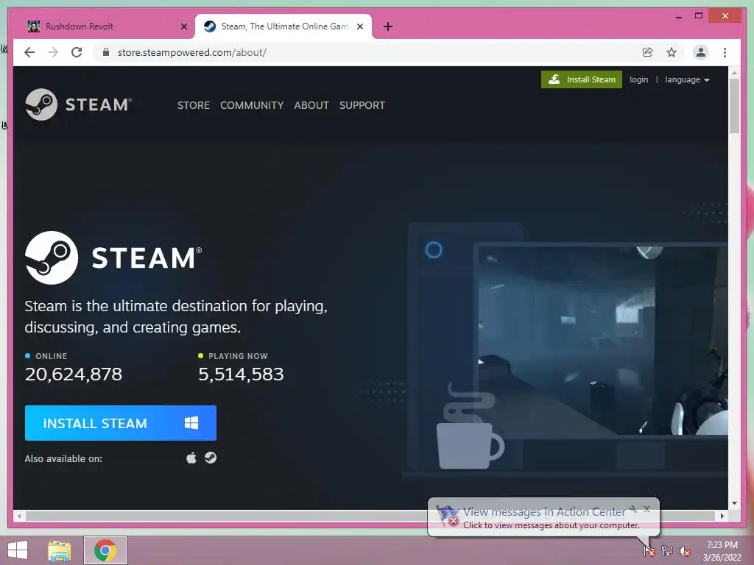Screen dimensions: 754x565
Task: Share this page via toolbar icon
Action: pyautogui.click(x=648, y=52)
